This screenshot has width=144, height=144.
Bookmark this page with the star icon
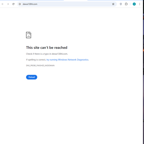113,4
